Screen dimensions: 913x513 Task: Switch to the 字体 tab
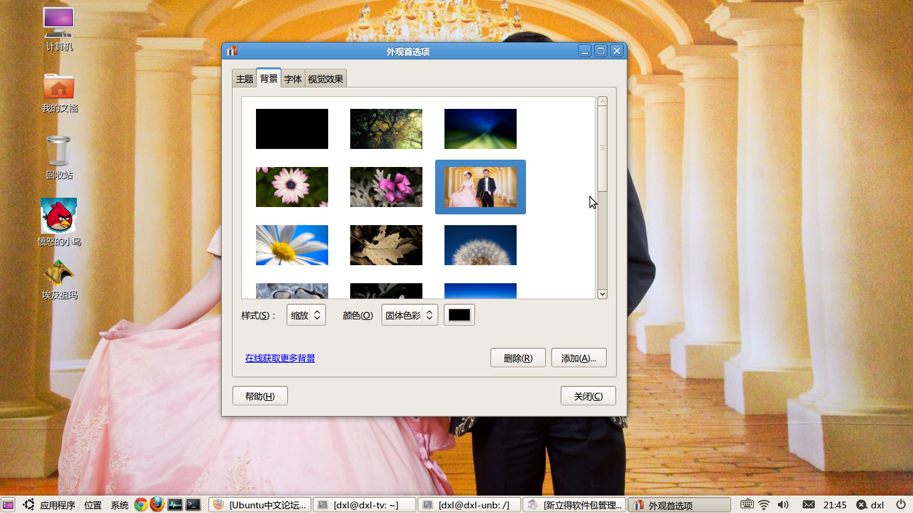pos(293,79)
